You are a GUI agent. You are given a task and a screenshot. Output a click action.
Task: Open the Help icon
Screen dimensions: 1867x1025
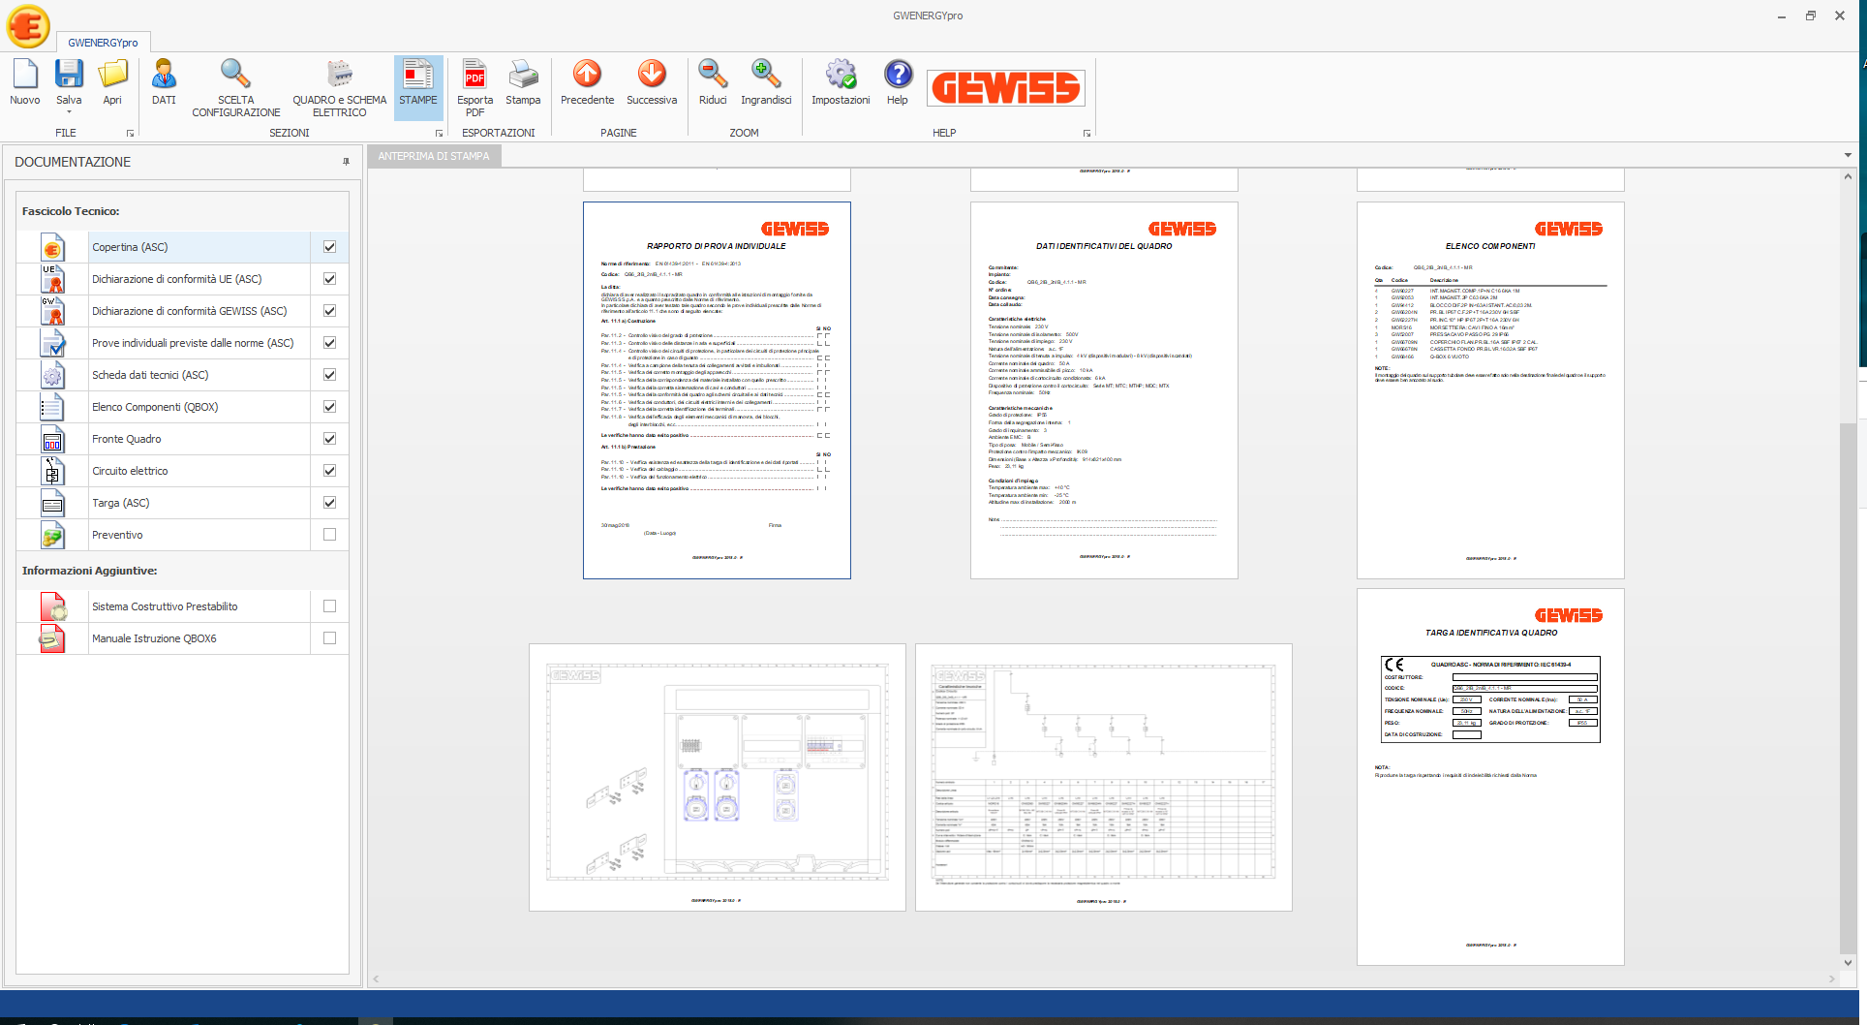[898, 74]
